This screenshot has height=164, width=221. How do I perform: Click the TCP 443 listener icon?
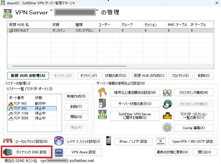pos(11,104)
